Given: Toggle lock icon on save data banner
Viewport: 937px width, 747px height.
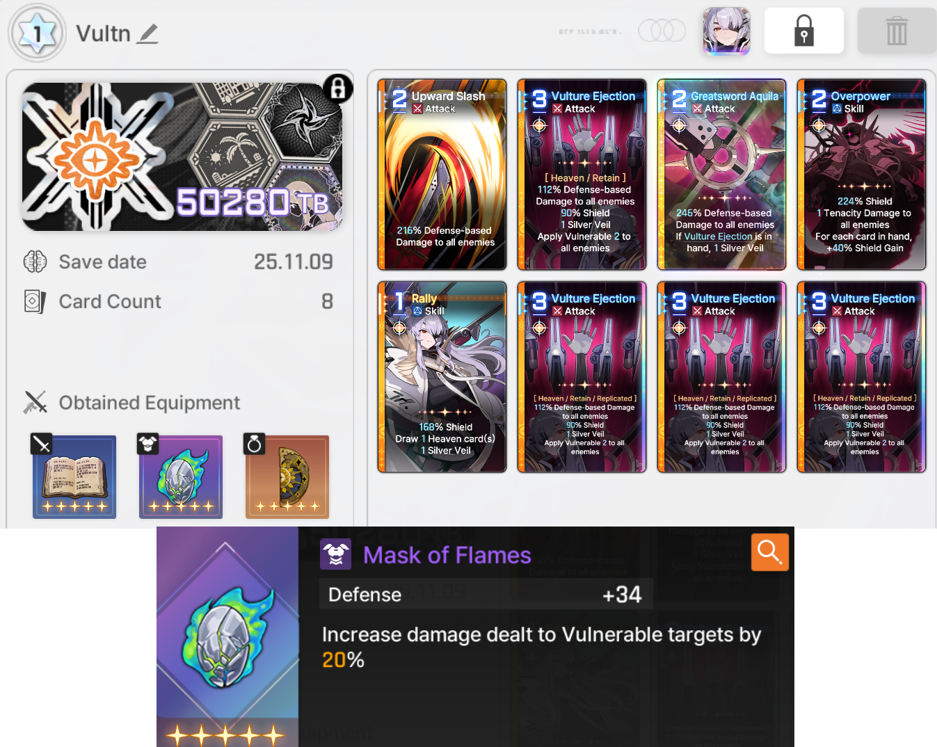Looking at the screenshot, I should coord(338,88).
